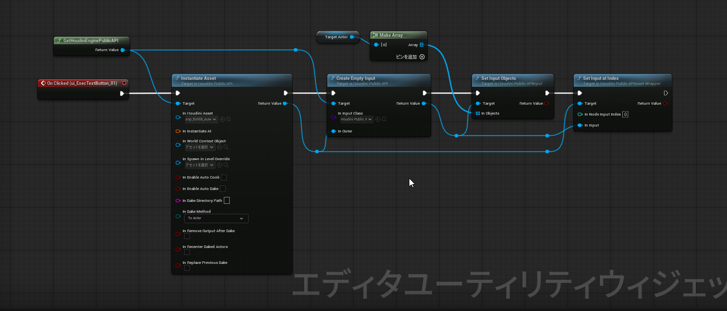This screenshot has width=727, height=311.
Task: Click the add pin plus icon on Make Array
Action: pos(422,57)
